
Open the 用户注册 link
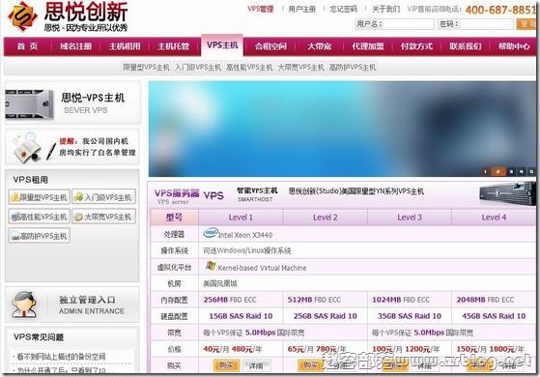point(301,9)
